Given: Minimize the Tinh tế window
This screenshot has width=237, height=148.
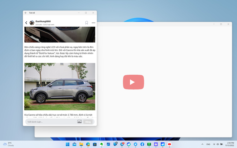Looking at the screenshot, I should (79, 13).
